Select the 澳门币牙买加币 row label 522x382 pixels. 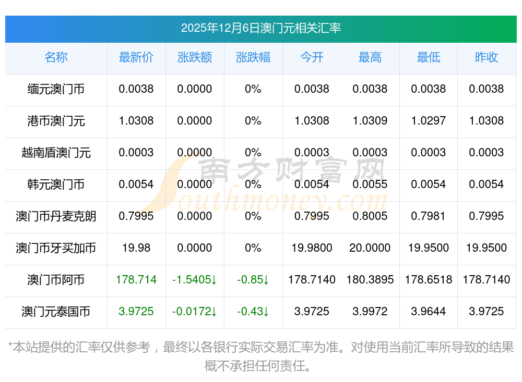pyautogui.click(x=56, y=248)
